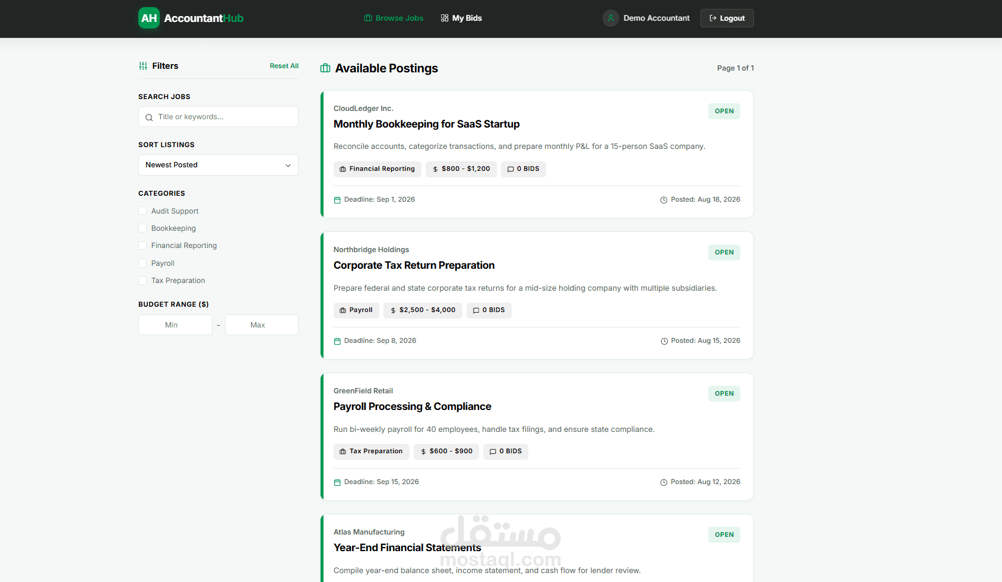
Task: Check the Tax Preparation category checkbox
Action: [x=142, y=280]
